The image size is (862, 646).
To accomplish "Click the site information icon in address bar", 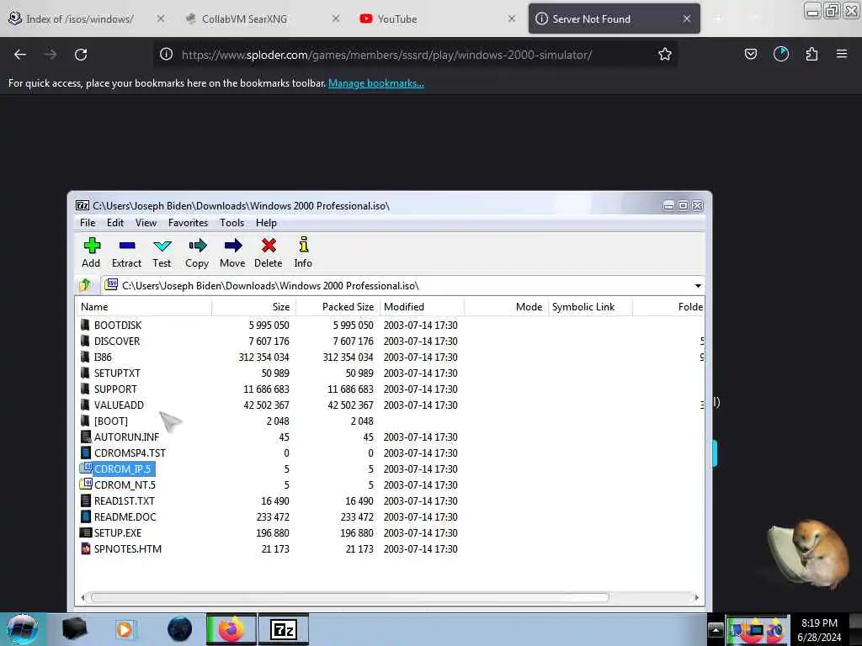I will pyautogui.click(x=166, y=55).
